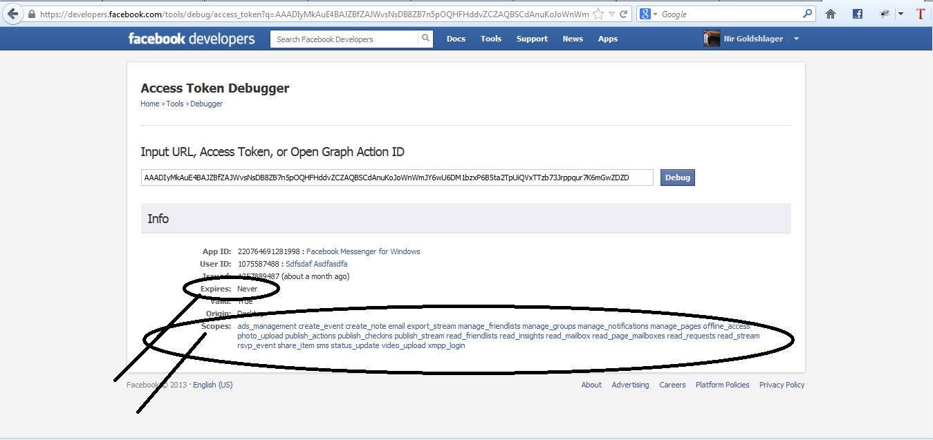The width and height of the screenshot is (933, 440).
Task: Click the manage_notifications scope
Action: [x=613, y=326]
